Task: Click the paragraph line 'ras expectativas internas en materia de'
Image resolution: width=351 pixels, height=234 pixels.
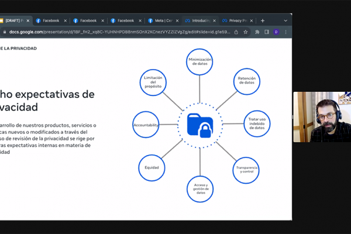Action: (45, 145)
